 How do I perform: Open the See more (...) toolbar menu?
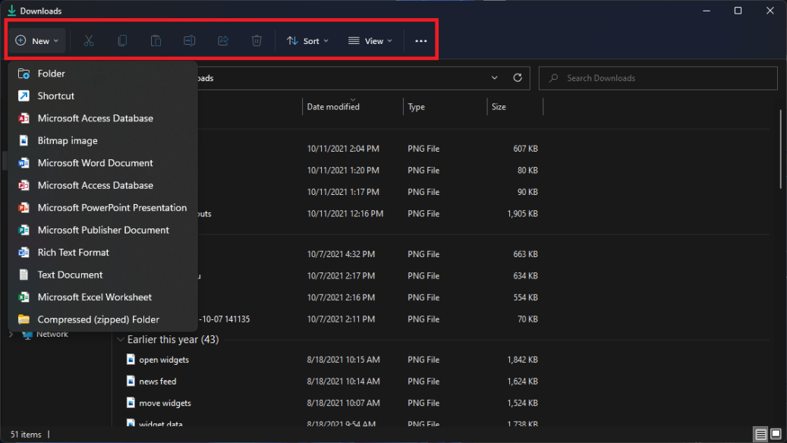(421, 40)
